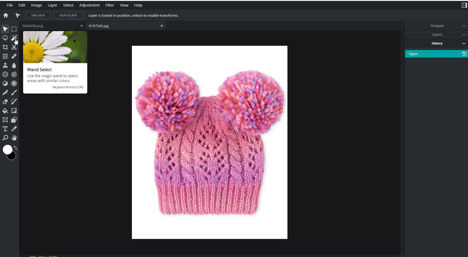Select the Shape tool
Viewport: 468px width, 257px height.
[x=14, y=120]
